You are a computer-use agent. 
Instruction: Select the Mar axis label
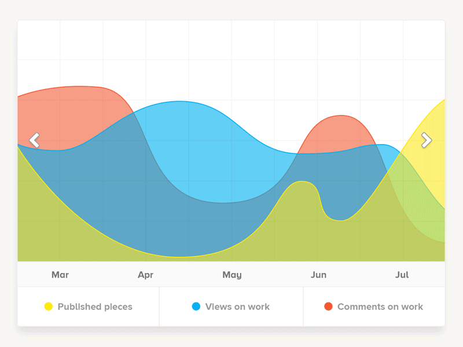coord(60,275)
